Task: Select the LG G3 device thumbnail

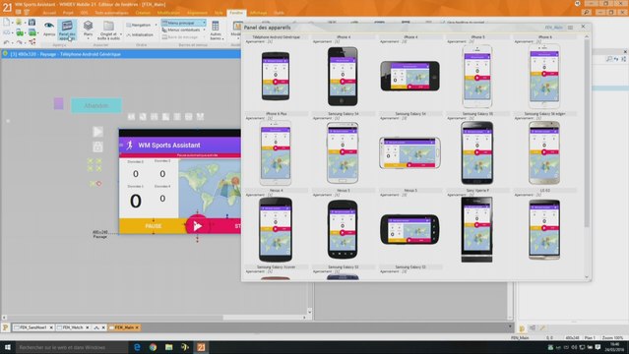Action: pyautogui.click(x=544, y=229)
